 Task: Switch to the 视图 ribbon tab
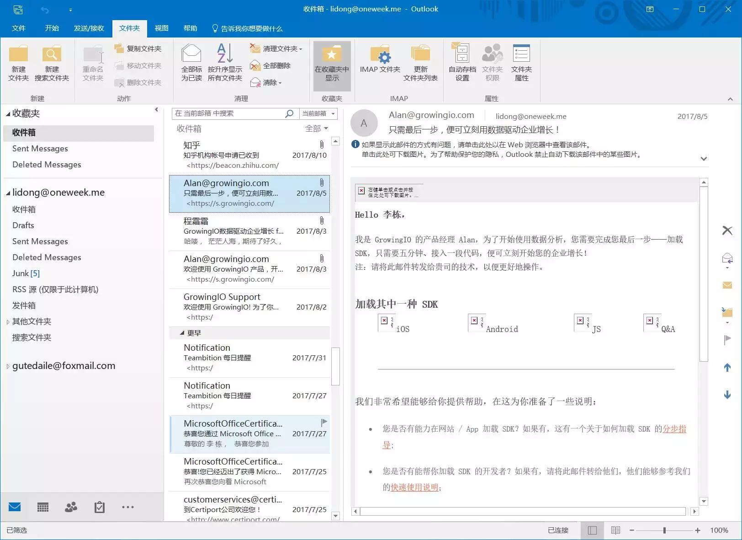click(162, 28)
